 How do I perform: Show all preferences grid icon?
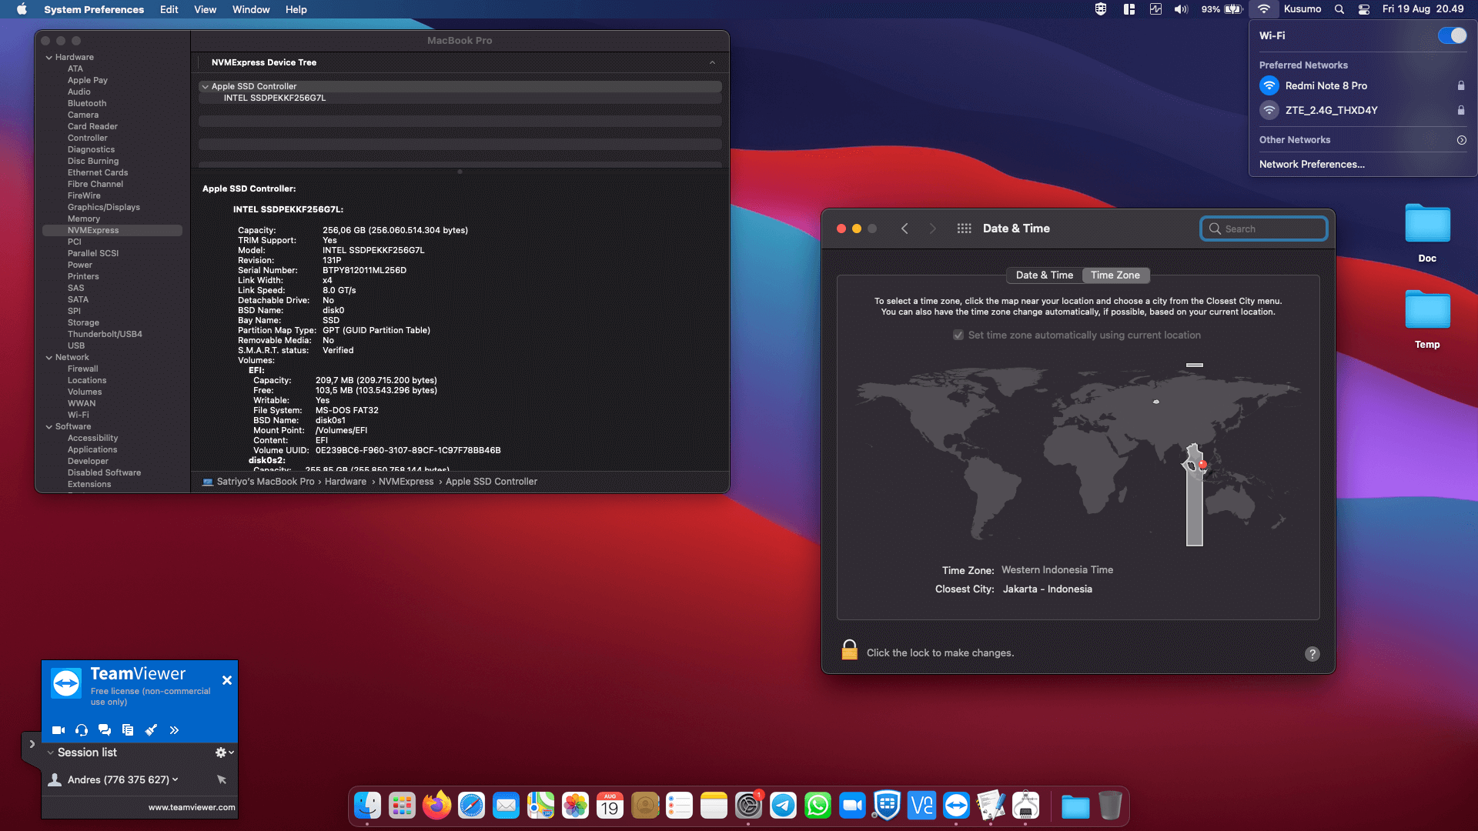pos(964,229)
